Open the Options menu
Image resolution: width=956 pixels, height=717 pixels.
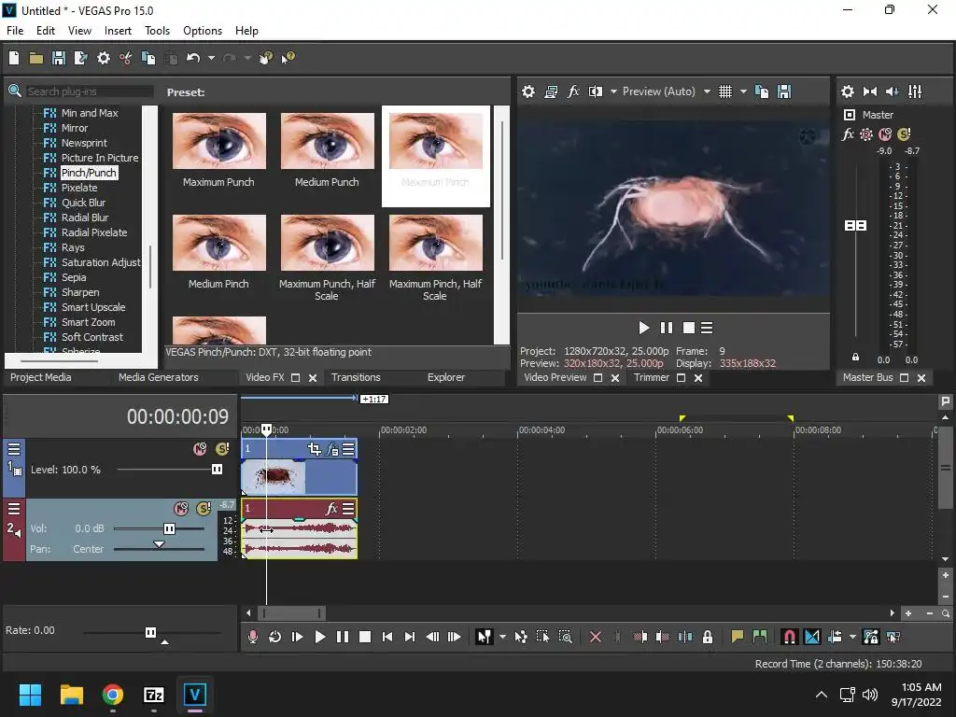point(203,31)
